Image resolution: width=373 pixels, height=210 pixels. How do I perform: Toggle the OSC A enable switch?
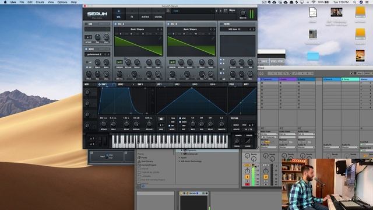tap(115, 24)
